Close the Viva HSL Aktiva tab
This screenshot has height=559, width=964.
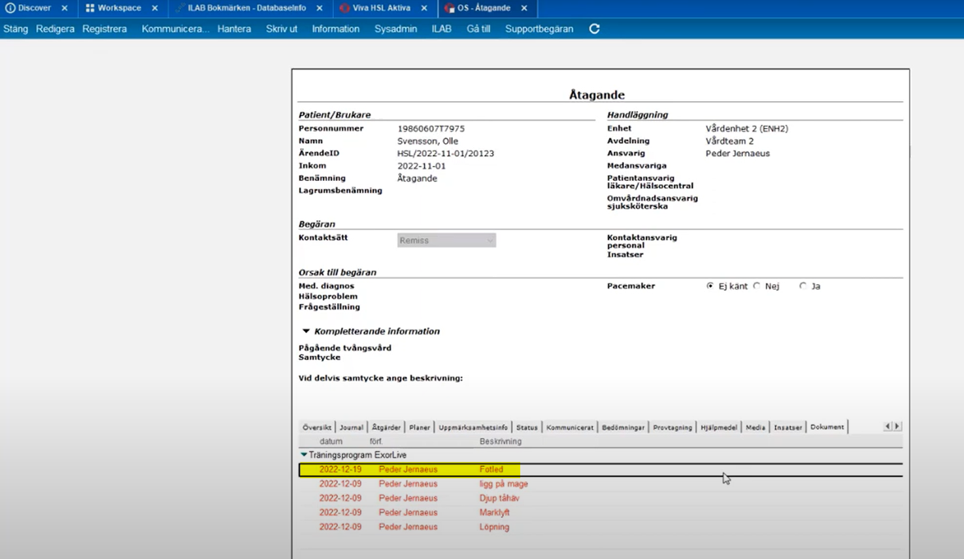click(x=424, y=8)
